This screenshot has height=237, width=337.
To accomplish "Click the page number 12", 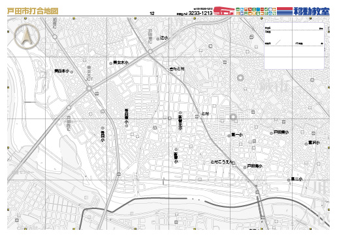I will point(152,14).
